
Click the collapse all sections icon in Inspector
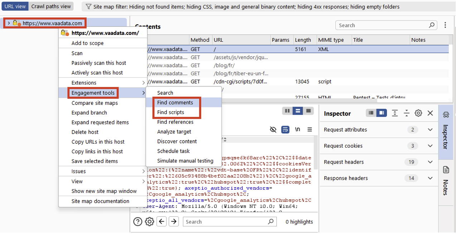(406, 113)
